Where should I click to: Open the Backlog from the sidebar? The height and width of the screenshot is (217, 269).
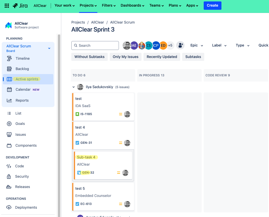pos(22,69)
